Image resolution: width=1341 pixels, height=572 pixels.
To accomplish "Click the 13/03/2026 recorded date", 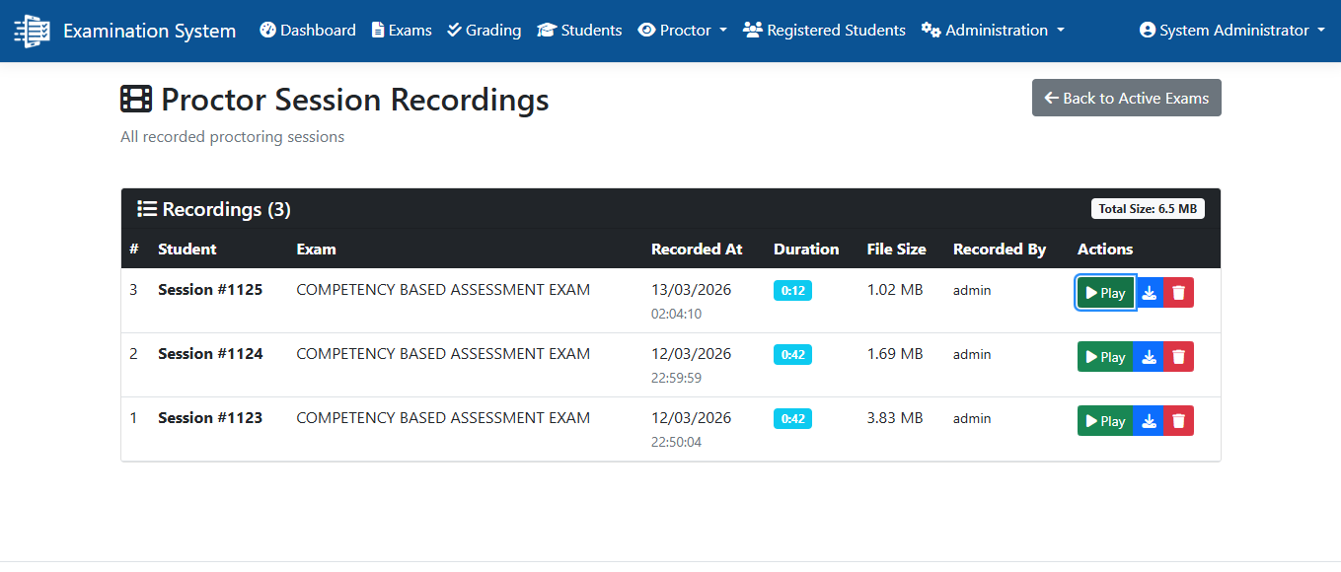I will tap(691, 290).
